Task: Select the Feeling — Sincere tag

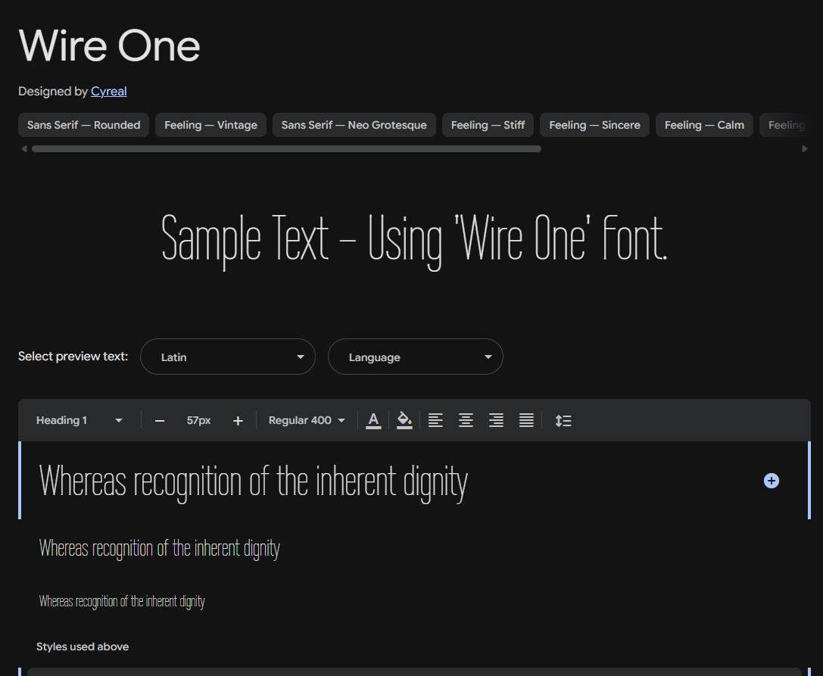Action: pos(594,125)
